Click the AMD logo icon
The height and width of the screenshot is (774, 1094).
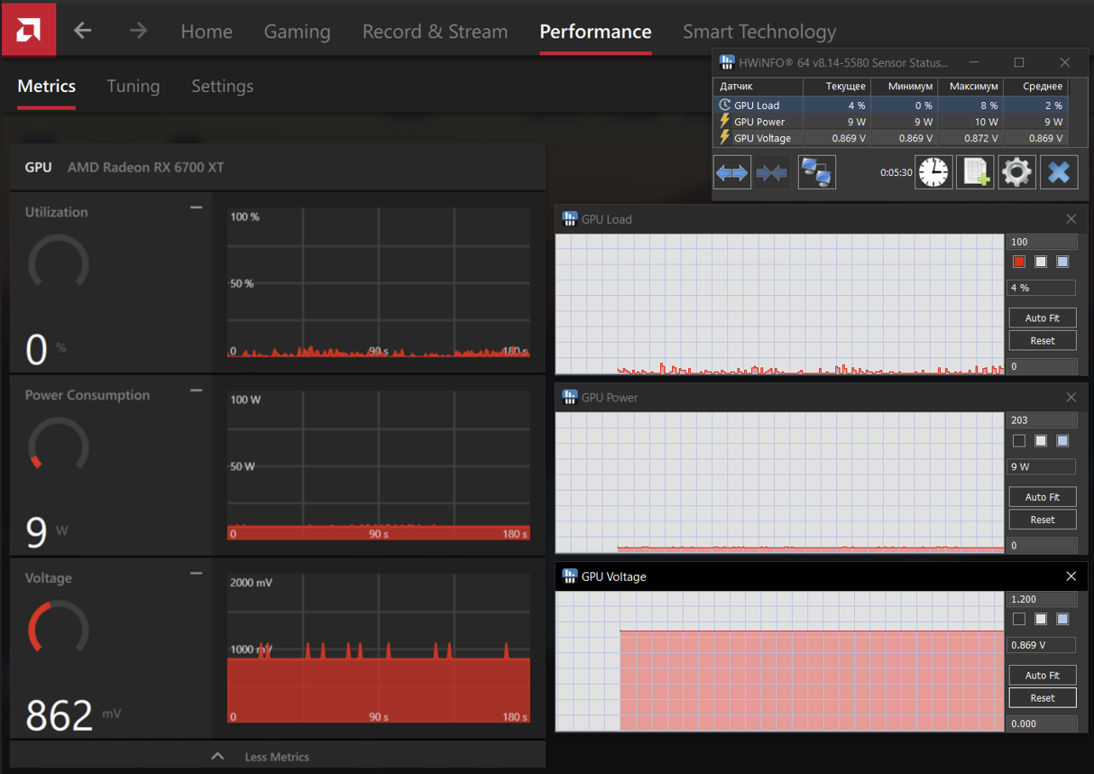pos(28,30)
